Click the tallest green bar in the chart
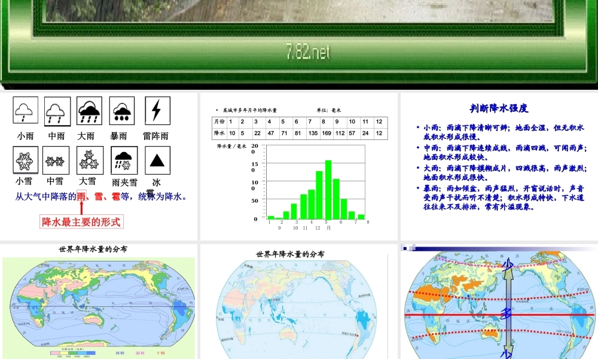 tap(328, 190)
